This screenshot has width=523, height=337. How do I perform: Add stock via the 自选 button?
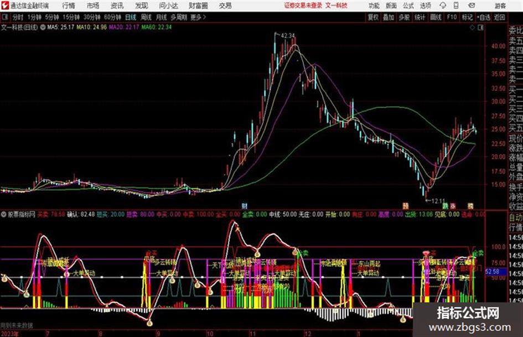coord(483,17)
